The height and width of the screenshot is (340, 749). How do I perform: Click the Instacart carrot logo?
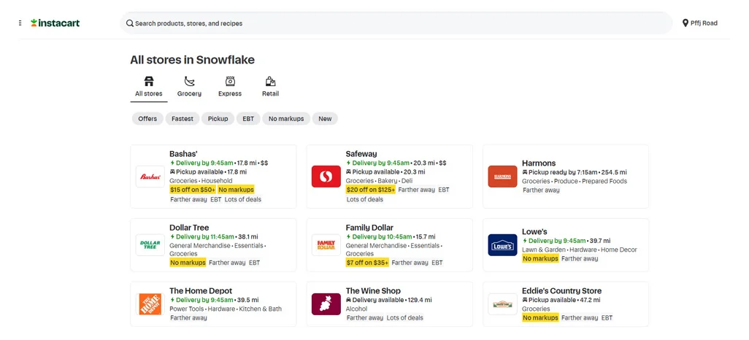(34, 23)
